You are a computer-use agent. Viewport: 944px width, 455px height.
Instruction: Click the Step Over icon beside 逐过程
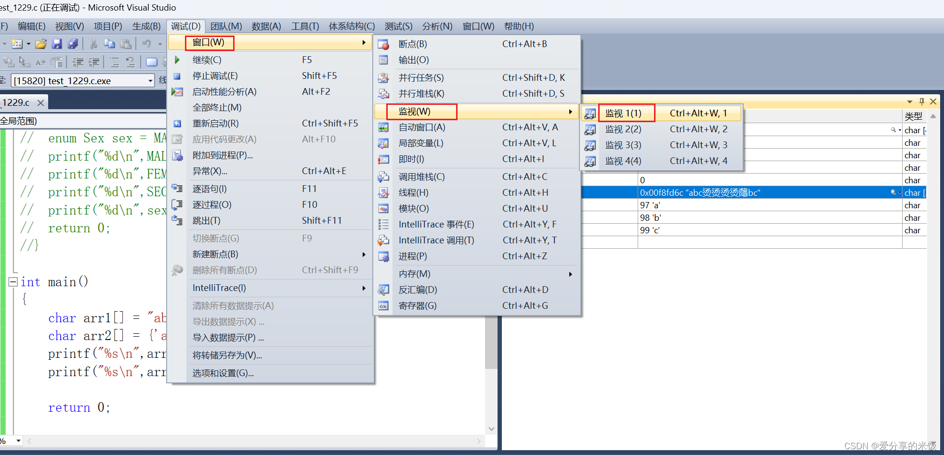[177, 204]
